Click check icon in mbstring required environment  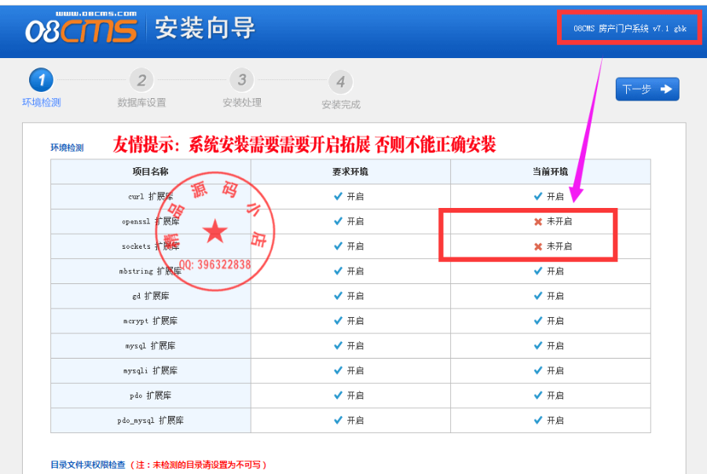pyautogui.click(x=338, y=272)
